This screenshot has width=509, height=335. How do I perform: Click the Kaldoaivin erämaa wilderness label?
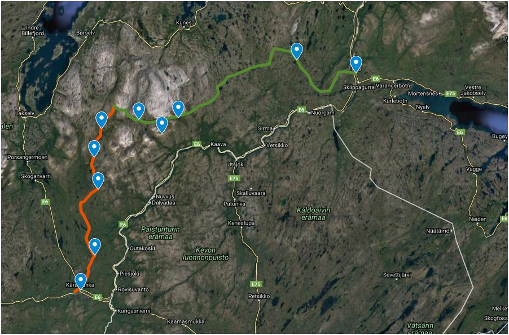click(313, 214)
